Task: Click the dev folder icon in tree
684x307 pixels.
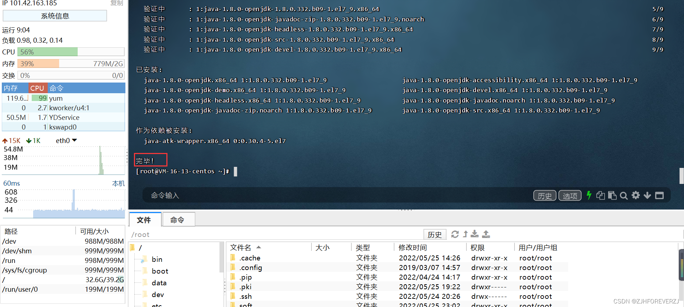Action: tap(145, 295)
